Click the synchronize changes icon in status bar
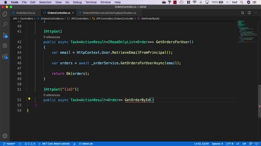The image size is (261, 146). pos(20,144)
